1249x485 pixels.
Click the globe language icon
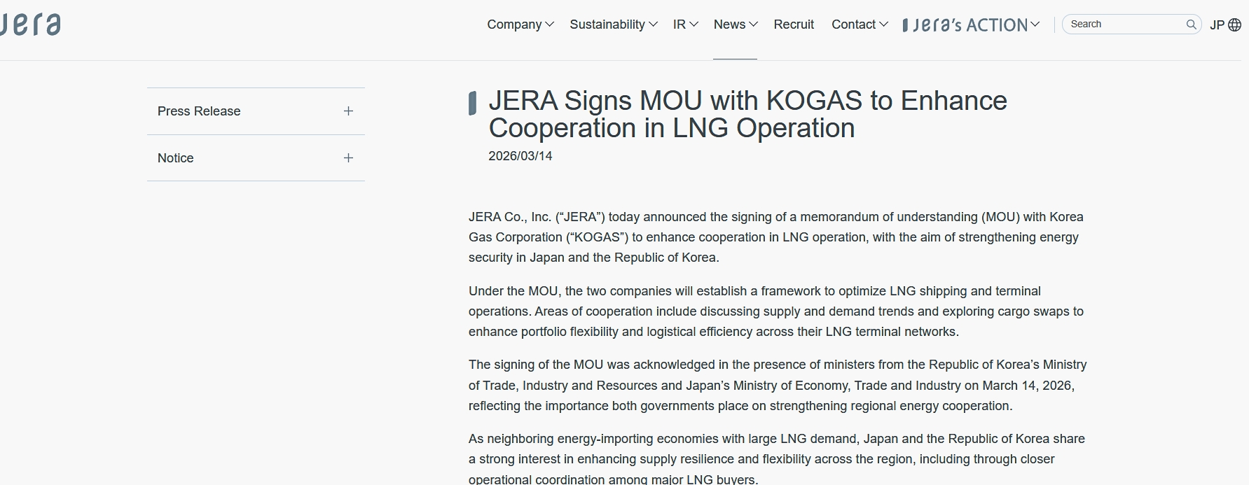[1235, 25]
